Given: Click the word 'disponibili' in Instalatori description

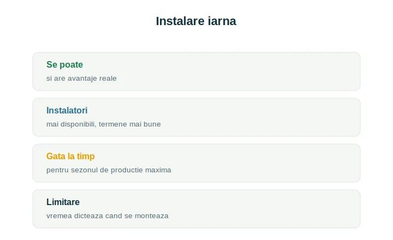Looking at the screenshot, I should [x=79, y=124].
